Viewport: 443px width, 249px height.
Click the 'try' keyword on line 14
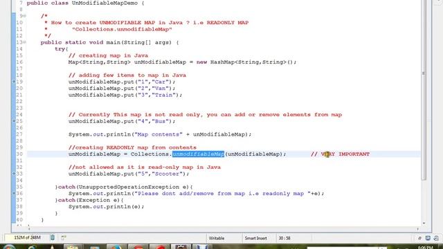[60, 49]
